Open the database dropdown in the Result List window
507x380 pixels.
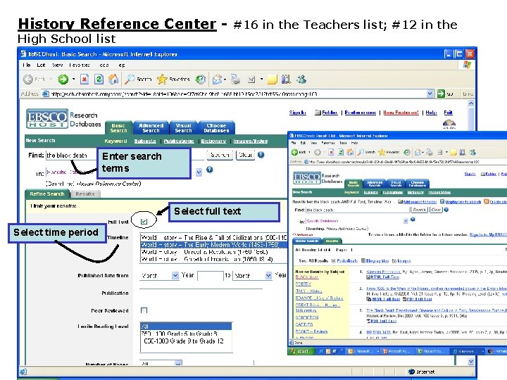tap(406, 221)
